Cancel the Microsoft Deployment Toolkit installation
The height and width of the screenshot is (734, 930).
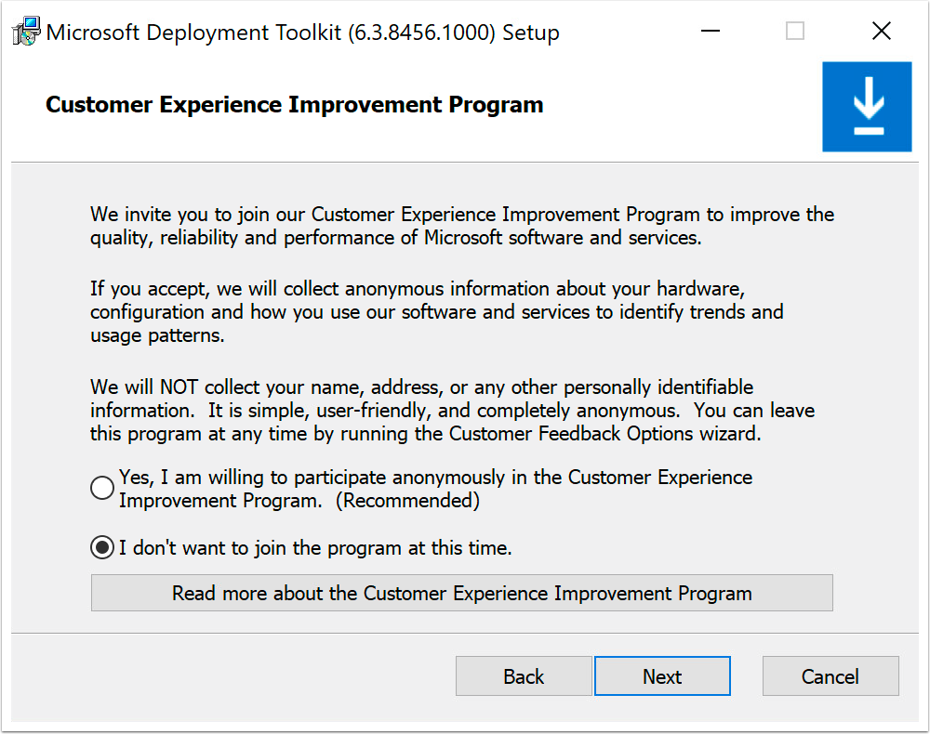pyautogui.click(x=830, y=675)
